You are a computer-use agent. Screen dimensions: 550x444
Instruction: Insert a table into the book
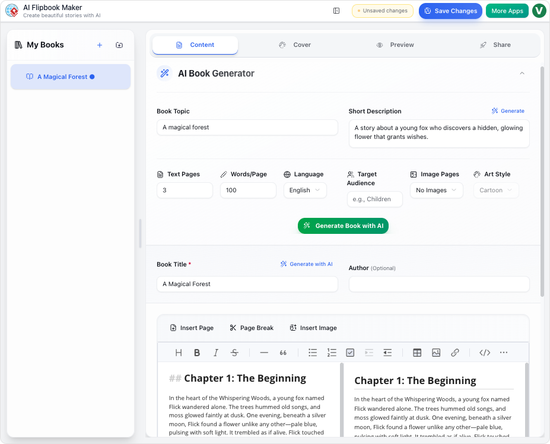coord(417,352)
